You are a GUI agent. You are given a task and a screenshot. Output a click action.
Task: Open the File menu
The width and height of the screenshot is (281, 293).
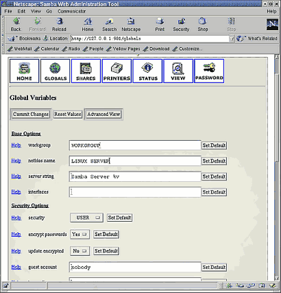(x=8, y=11)
